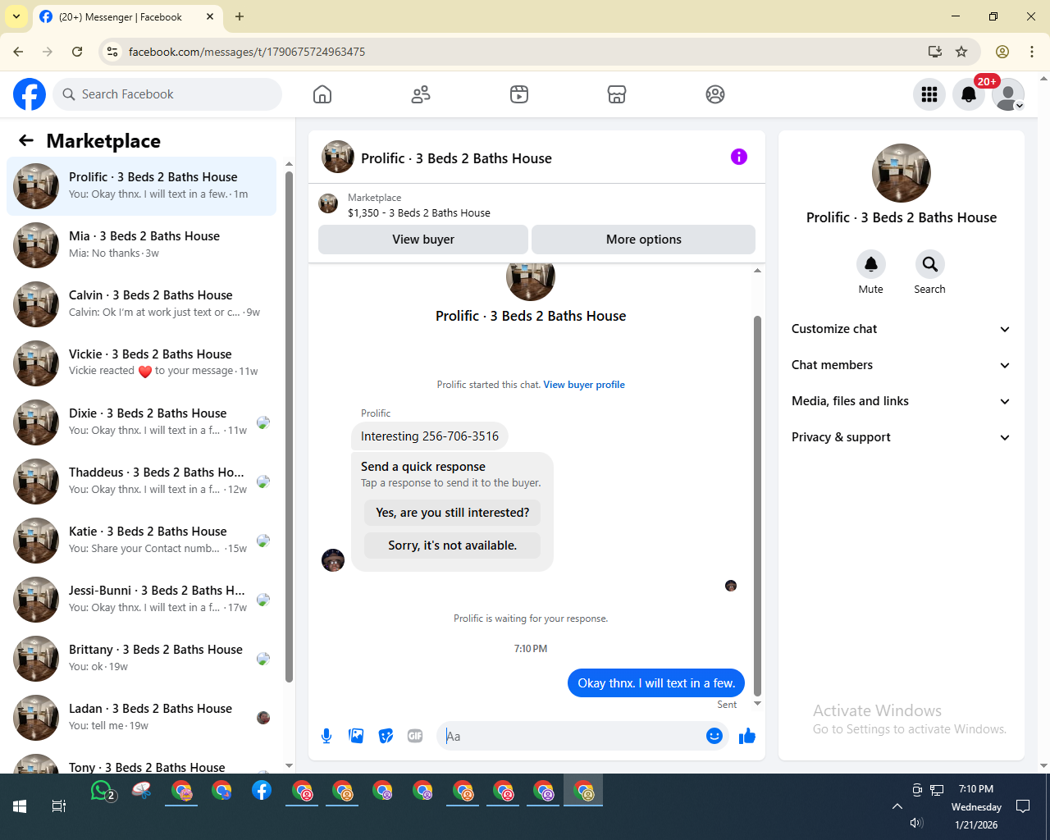This screenshot has width=1050, height=840.
Task: Open the Groups icon in top navigation
Action: click(x=715, y=94)
